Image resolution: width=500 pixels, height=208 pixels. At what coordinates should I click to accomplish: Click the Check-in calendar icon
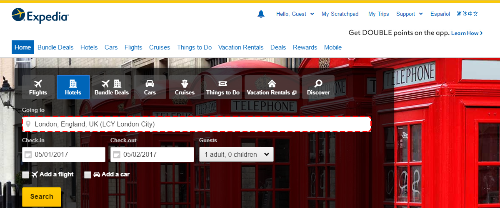pyautogui.click(x=28, y=155)
